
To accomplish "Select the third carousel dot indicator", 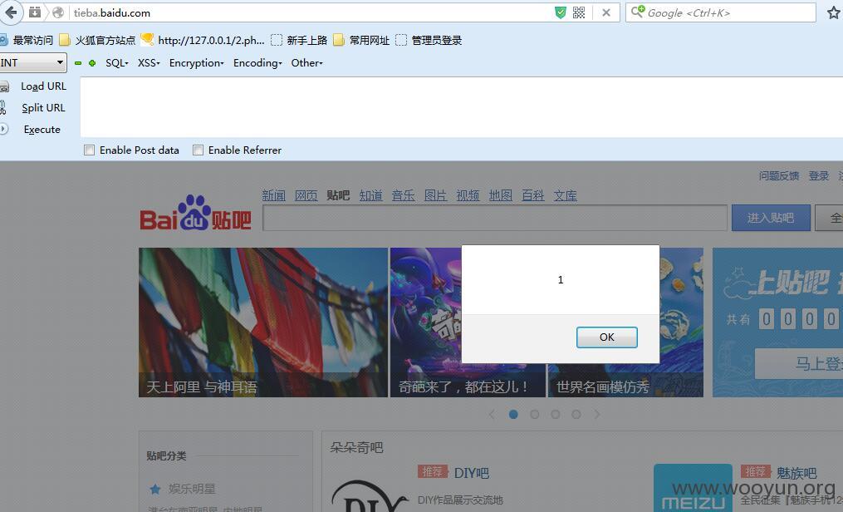I will click(556, 414).
